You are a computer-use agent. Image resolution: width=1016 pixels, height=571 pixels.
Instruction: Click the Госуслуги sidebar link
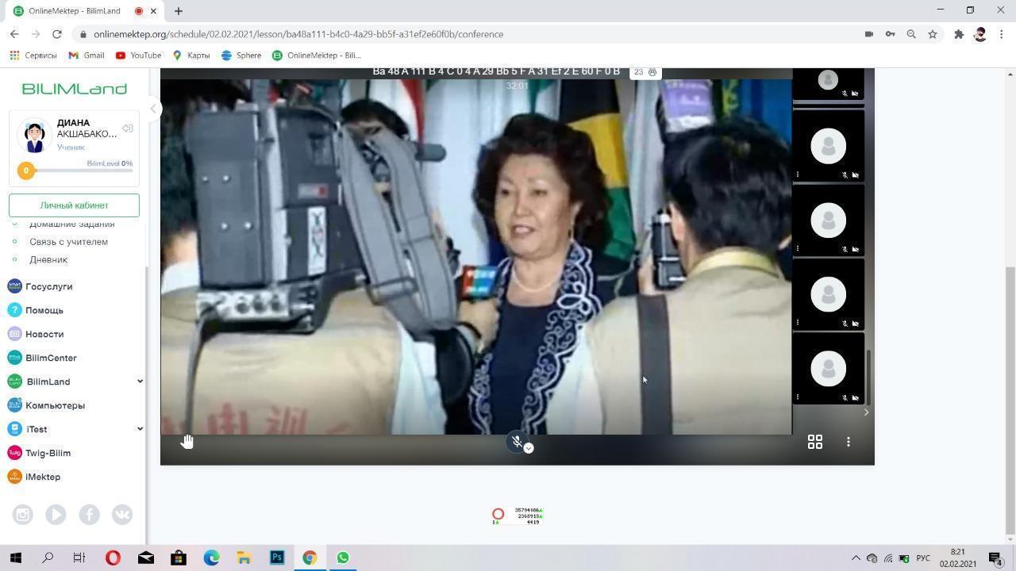(x=48, y=286)
